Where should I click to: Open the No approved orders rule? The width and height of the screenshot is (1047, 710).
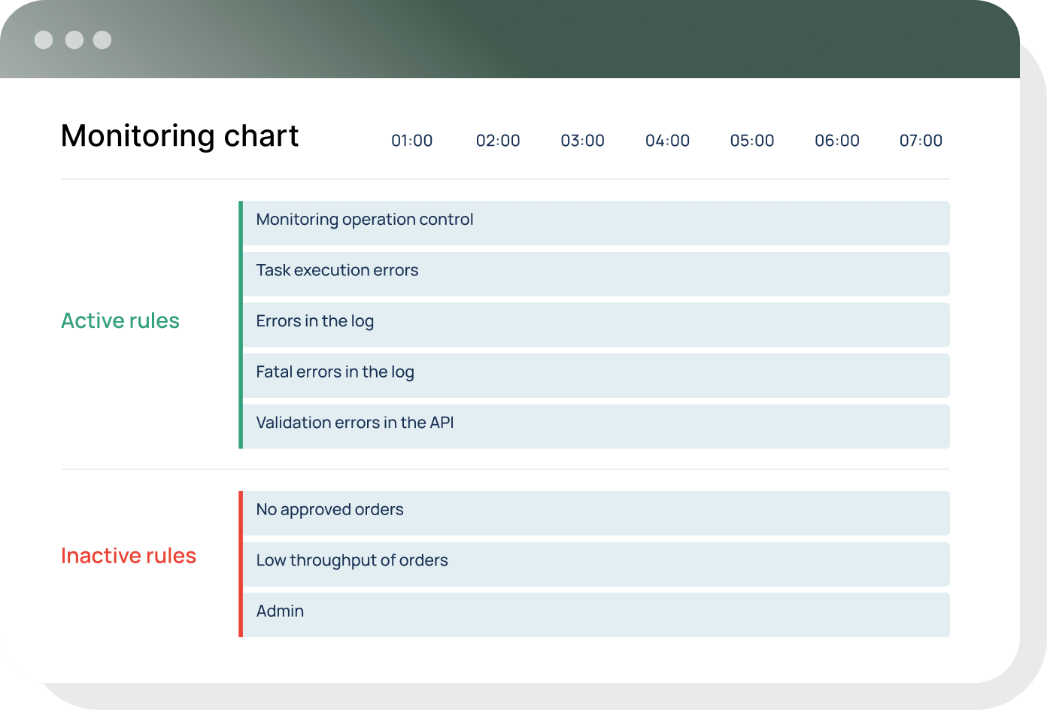[x=596, y=513]
